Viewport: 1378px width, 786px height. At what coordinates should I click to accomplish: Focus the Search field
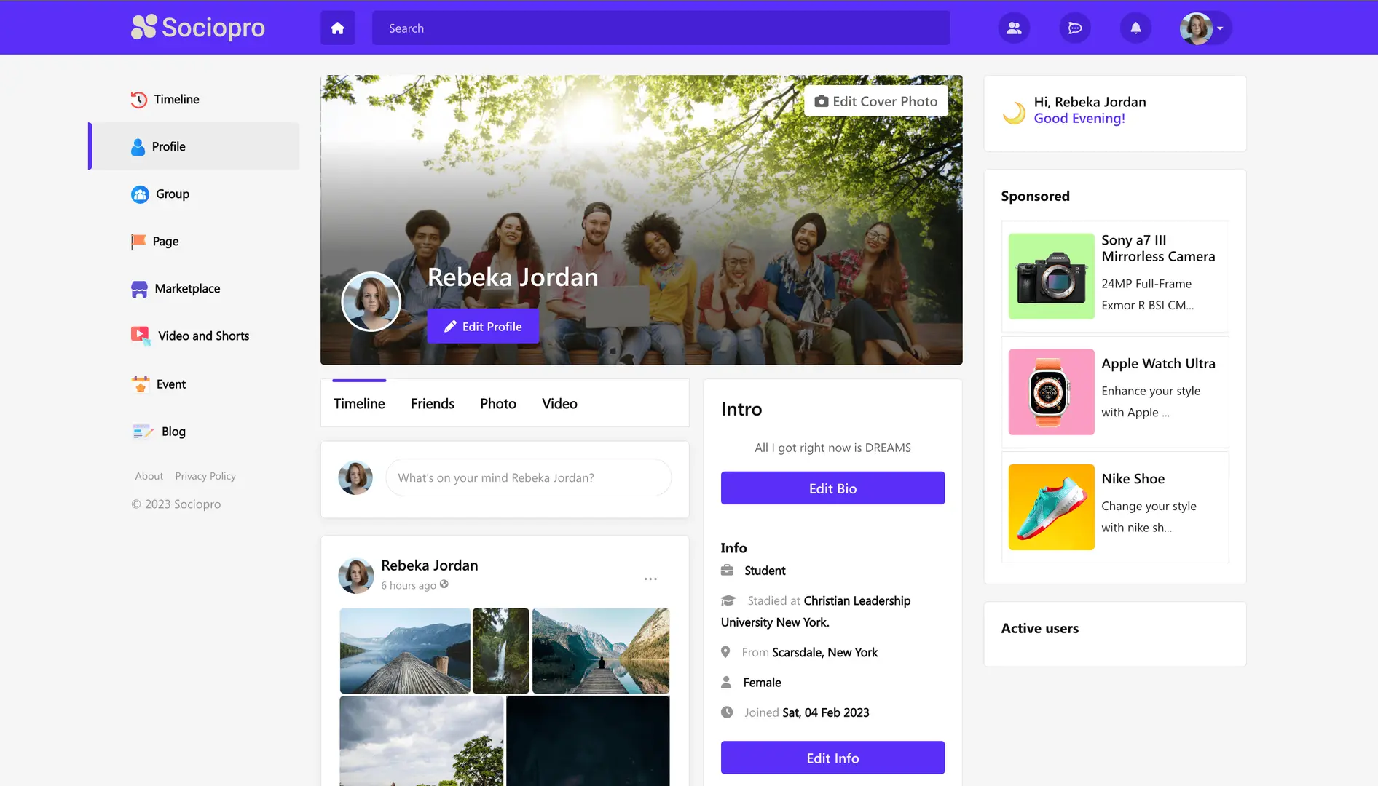point(661,28)
